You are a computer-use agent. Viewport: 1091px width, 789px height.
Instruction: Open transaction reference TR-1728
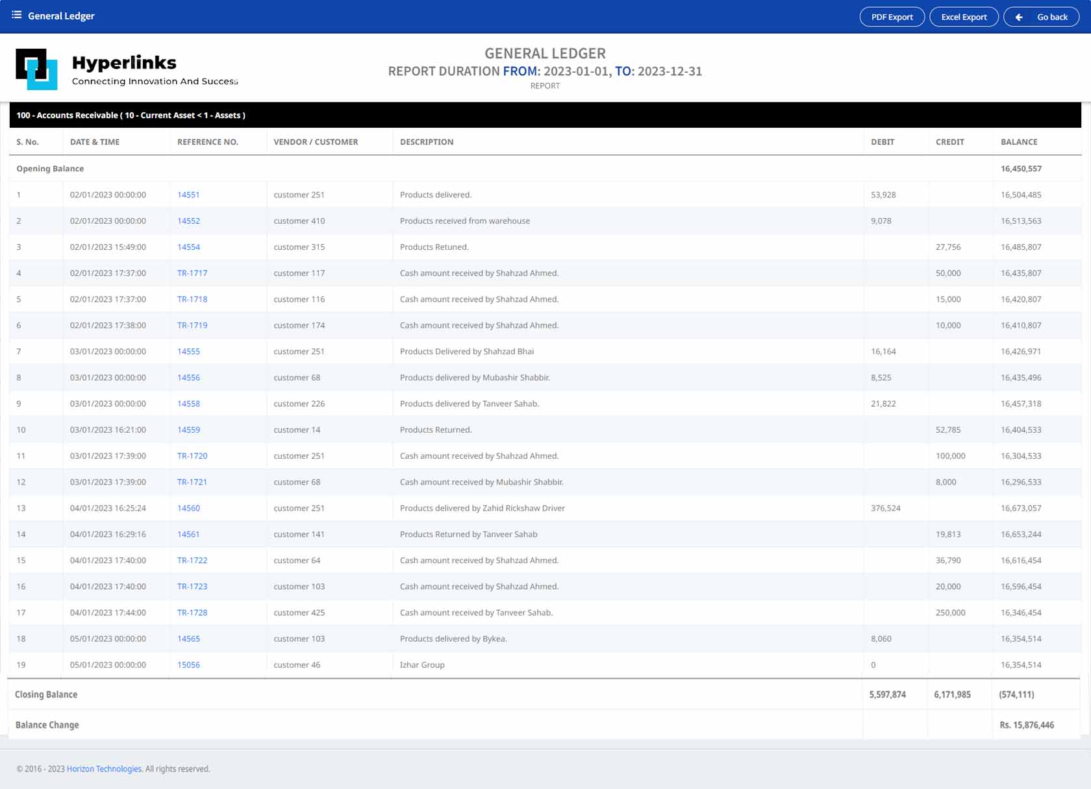pyautogui.click(x=192, y=613)
